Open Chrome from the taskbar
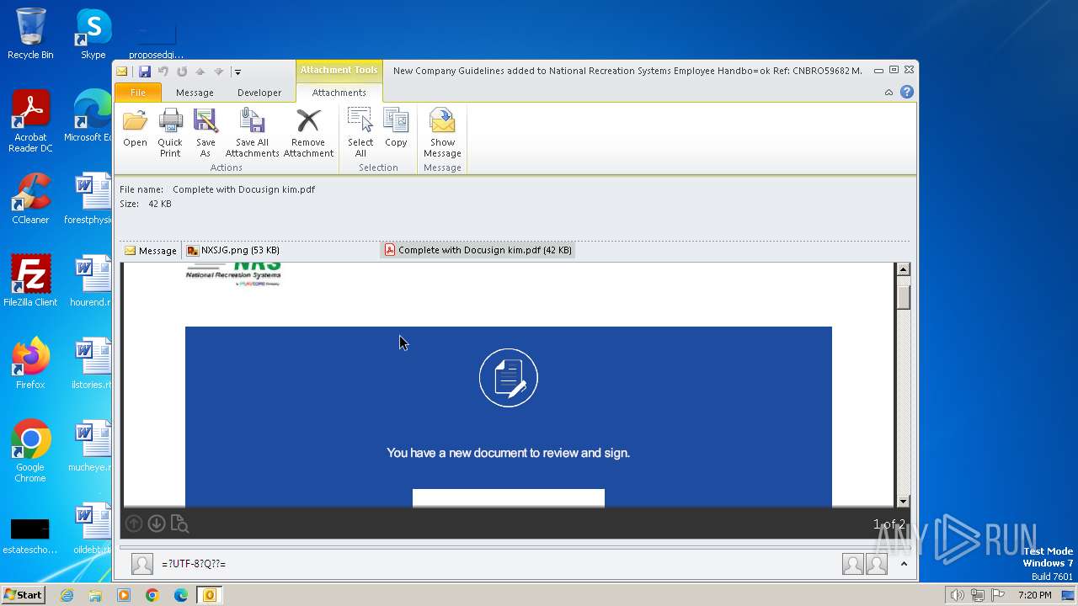The image size is (1078, 606). click(x=152, y=595)
